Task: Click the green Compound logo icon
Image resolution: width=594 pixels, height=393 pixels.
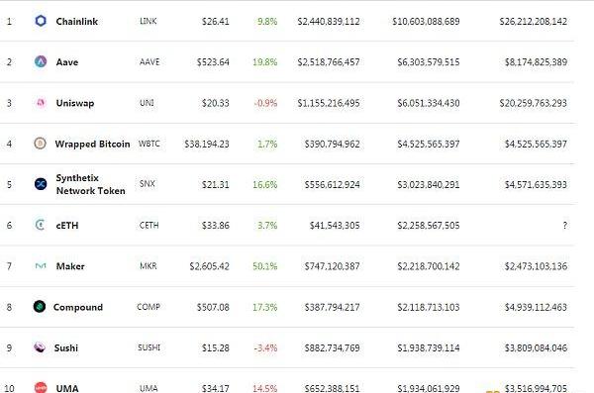Action: [x=40, y=306]
